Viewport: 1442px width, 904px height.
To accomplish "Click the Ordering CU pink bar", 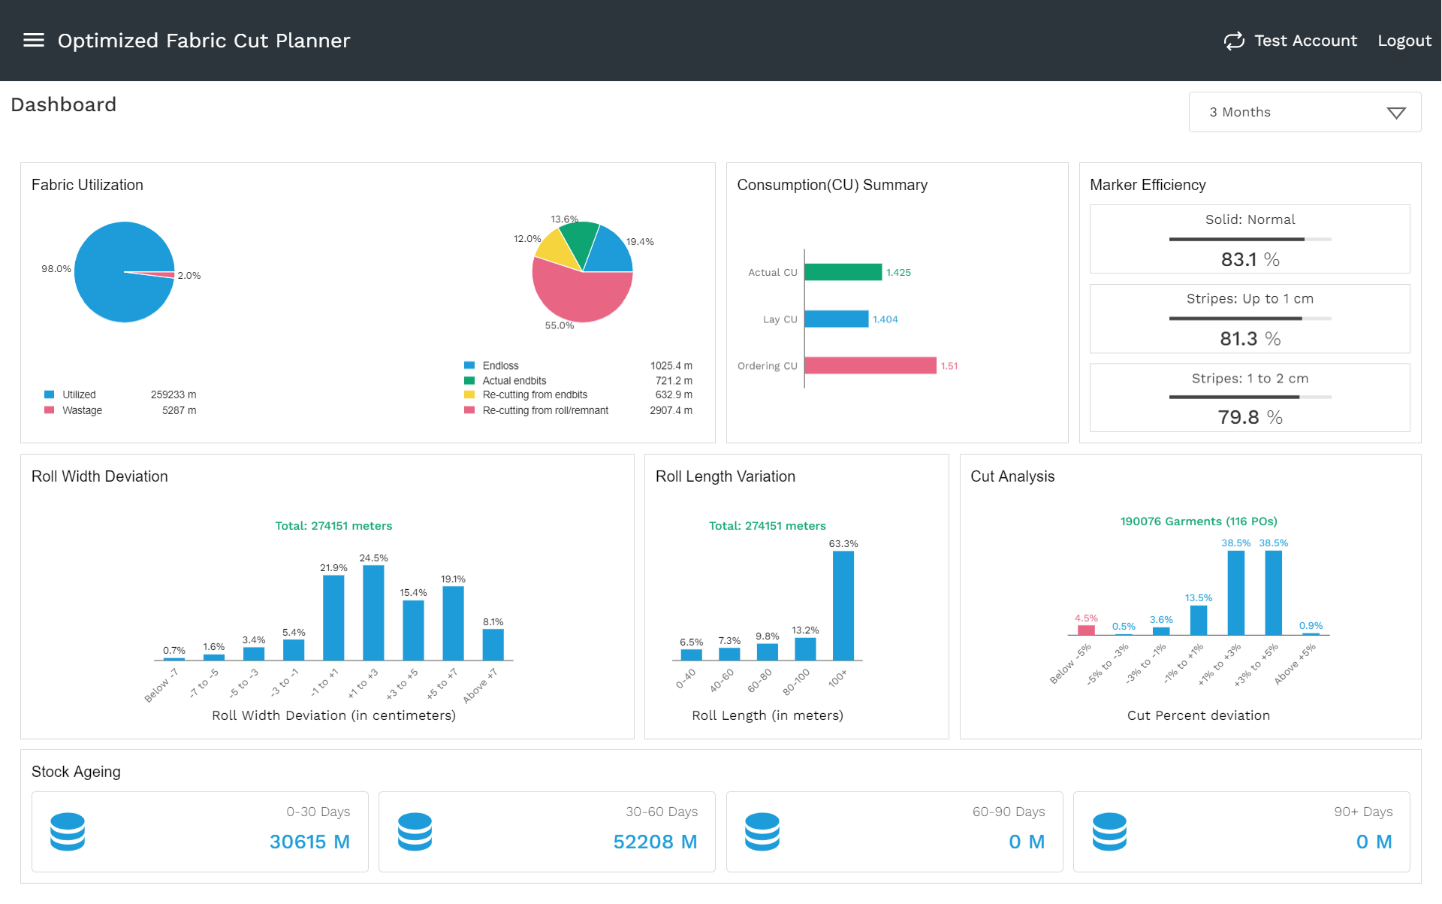I will (870, 365).
